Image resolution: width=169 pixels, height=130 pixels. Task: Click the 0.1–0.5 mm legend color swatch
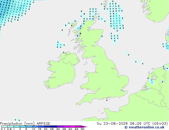[x=5, y=127]
